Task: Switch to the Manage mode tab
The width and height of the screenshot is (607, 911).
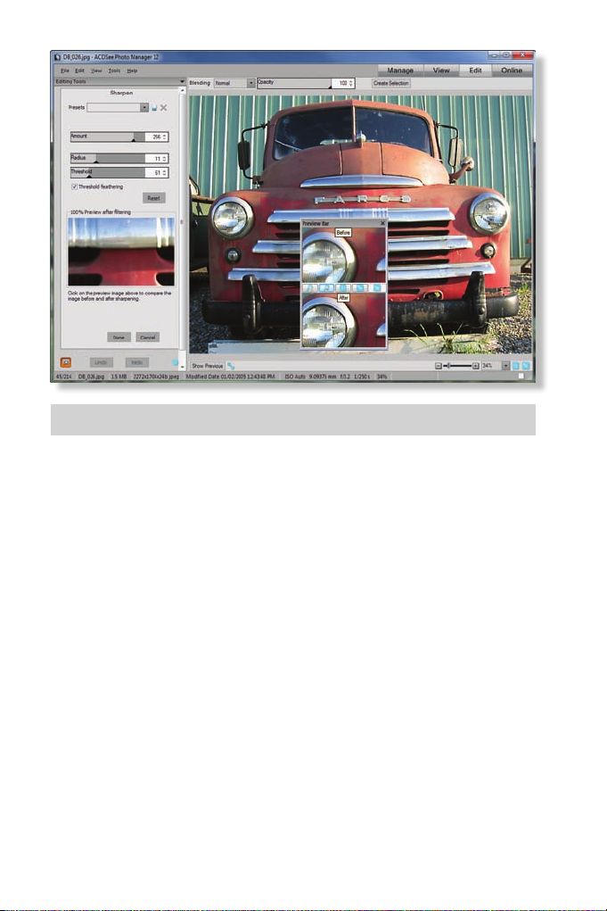Action: (400, 70)
